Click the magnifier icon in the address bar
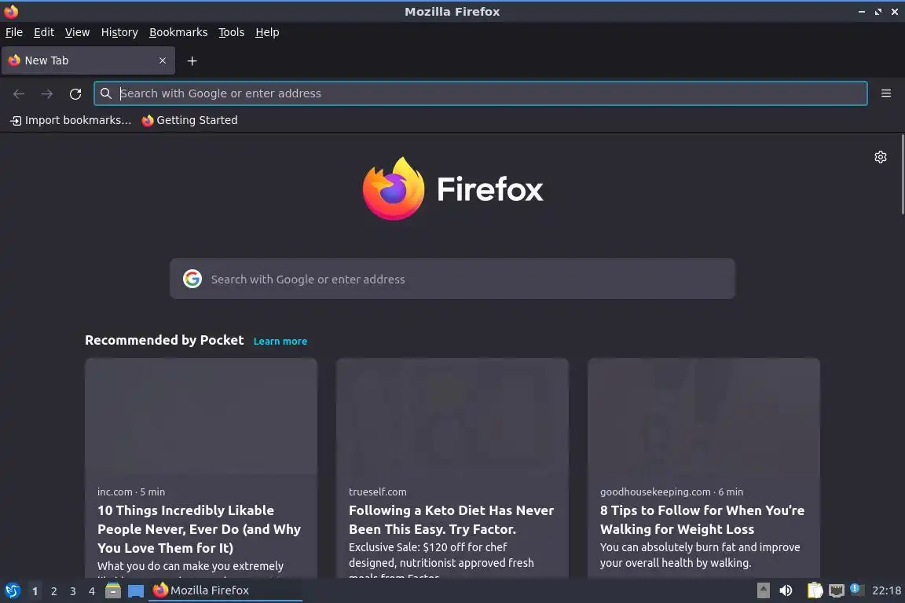This screenshot has width=905, height=603. point(105,93)
